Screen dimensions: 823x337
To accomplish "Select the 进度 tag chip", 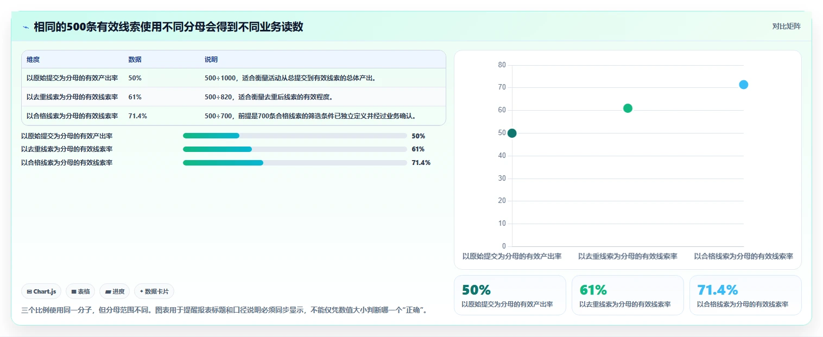I will point(115,291).
